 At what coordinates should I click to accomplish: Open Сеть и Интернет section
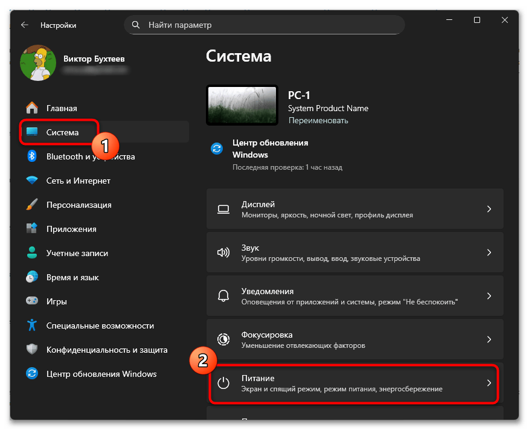tap(104, 181)
